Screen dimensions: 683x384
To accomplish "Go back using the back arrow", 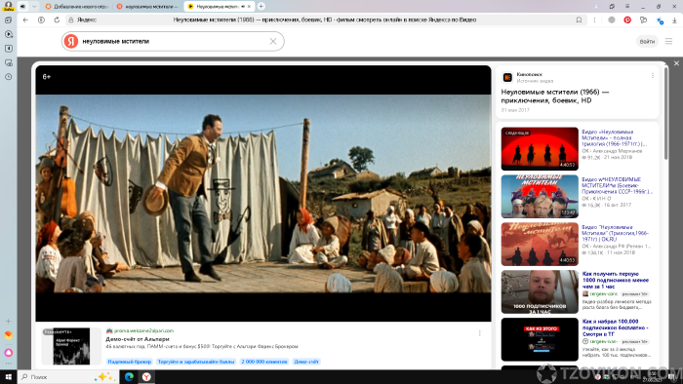I will pyautogui.click(x=25, y=20).
